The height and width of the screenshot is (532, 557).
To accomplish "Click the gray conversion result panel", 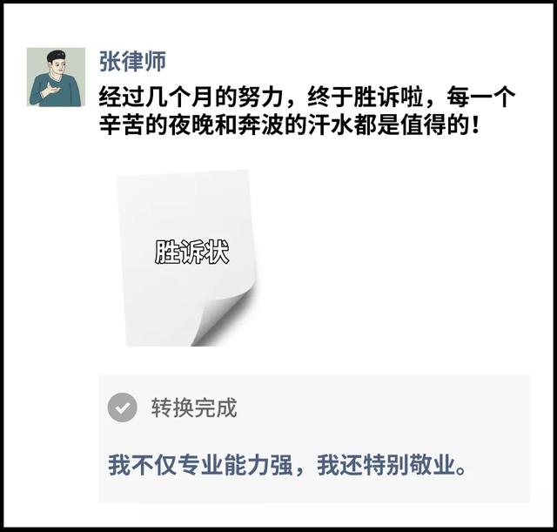I will coord(314,439).
